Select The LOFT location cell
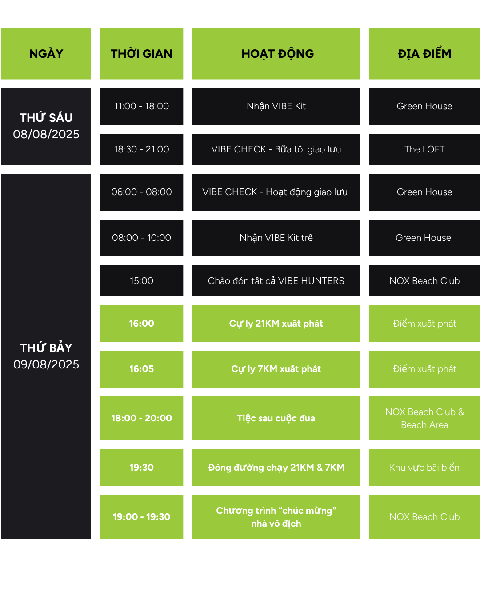This screenshot has width=480, height=600. tap(424, 149)
